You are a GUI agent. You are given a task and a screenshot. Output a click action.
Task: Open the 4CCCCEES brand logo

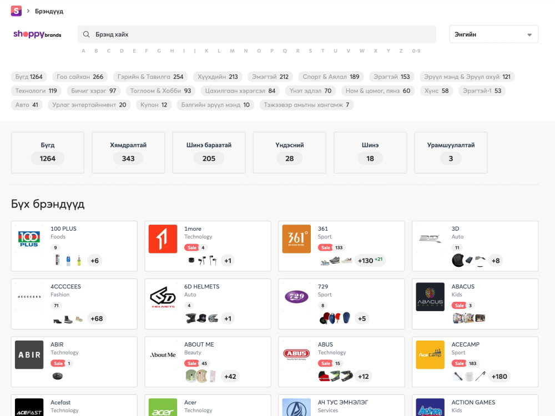click(29, 297)
